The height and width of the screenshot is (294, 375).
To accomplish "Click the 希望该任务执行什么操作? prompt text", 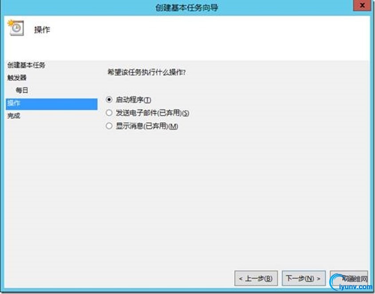I will coord(146,72).
